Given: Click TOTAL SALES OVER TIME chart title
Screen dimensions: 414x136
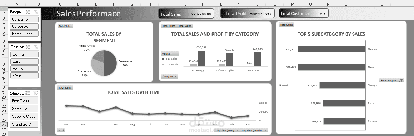Looking at the screenshot, I should point(134,92).
